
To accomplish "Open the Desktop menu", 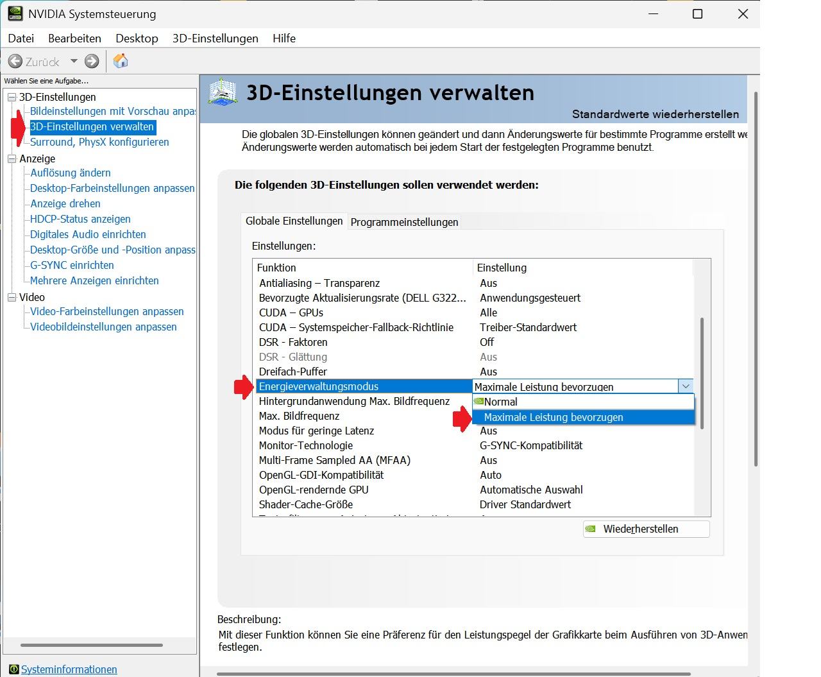I will point(137,39).
